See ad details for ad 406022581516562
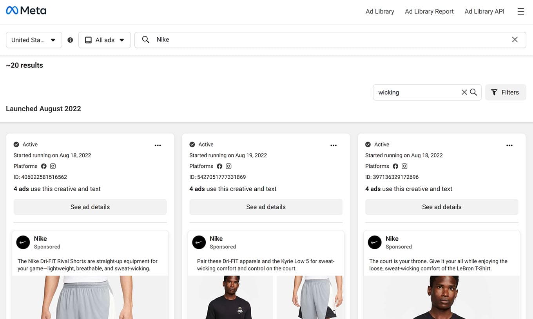 pyautogui.click(x=90, y=207)
